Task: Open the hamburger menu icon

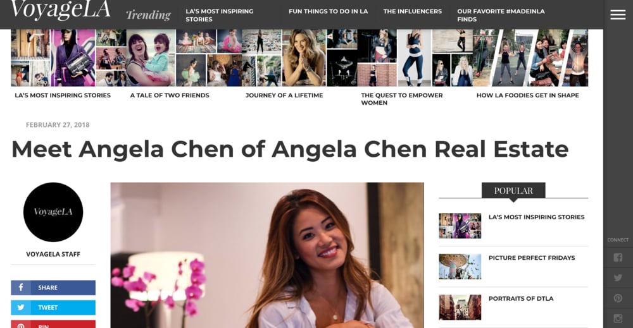Action: (x=618, y=15)
